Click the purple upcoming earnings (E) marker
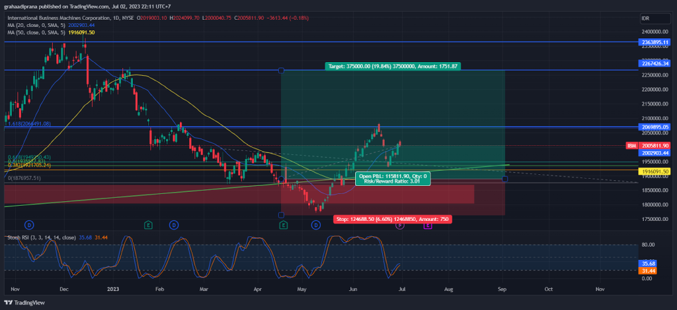Viewport: 677px width, 310px height. pyautogui.click(x=428, y=225)
